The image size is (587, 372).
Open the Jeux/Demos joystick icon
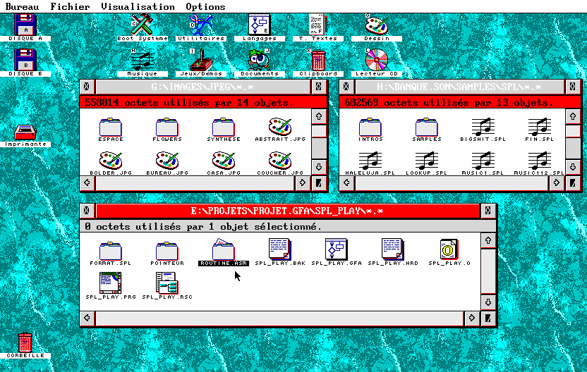point(201,61)
